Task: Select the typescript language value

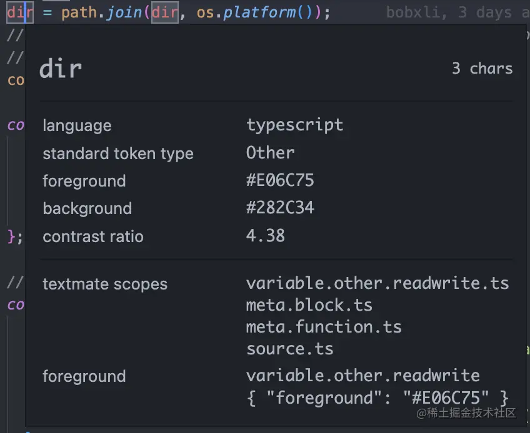Action: point(294,125)
